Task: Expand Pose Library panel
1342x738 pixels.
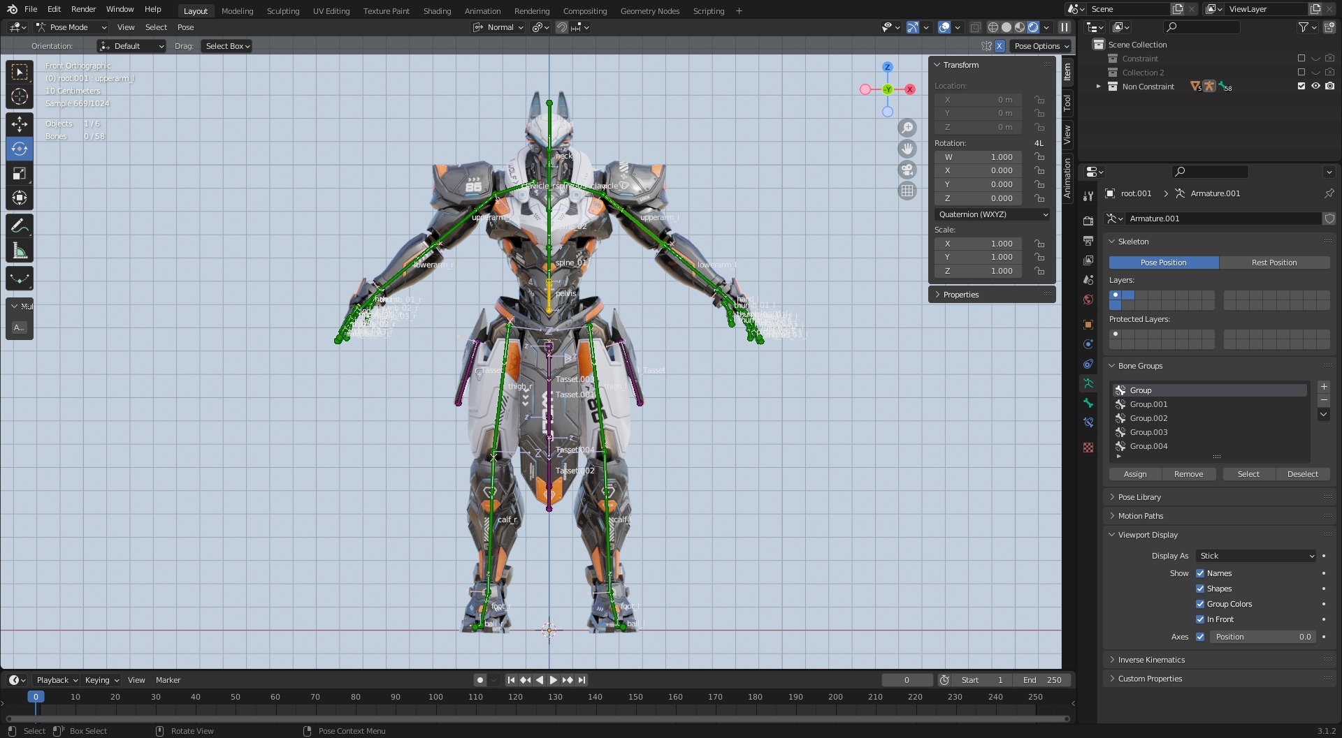Action: click(1139, 497)
